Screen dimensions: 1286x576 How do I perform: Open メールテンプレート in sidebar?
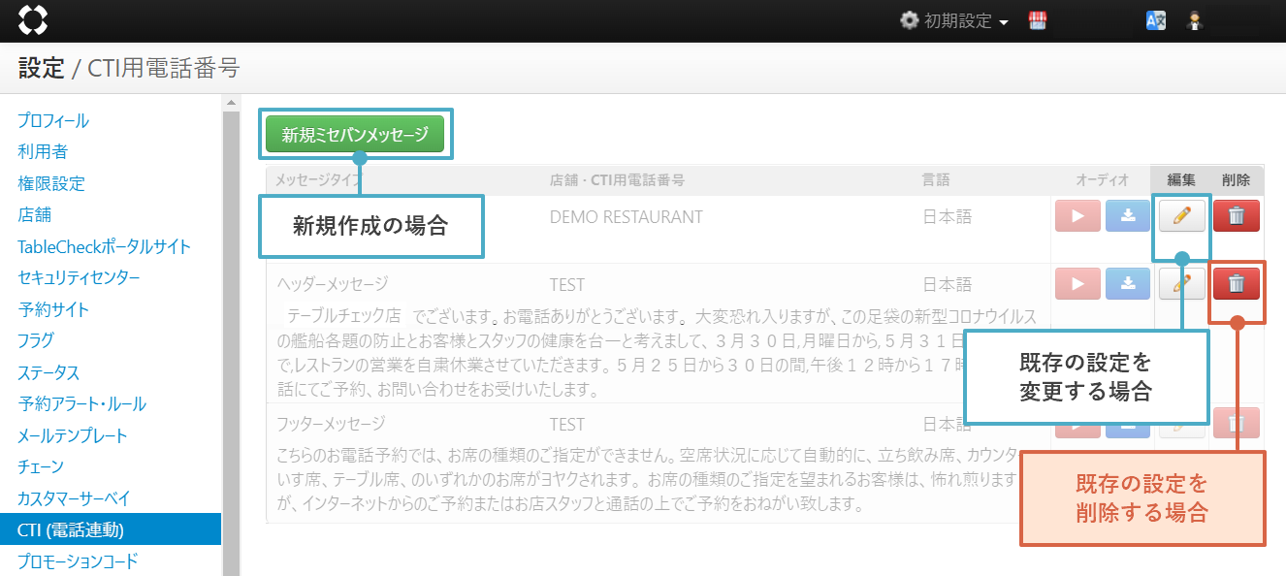click(73, 435)
